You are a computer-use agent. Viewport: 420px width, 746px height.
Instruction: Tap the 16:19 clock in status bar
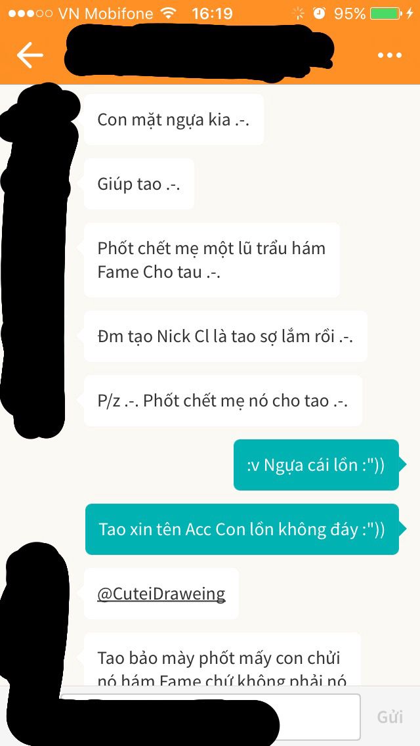click(212, 13)
